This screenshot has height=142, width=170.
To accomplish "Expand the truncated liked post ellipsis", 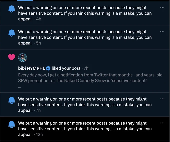I will point(20,87).
